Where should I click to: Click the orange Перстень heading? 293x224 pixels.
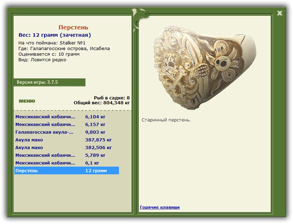73,27
